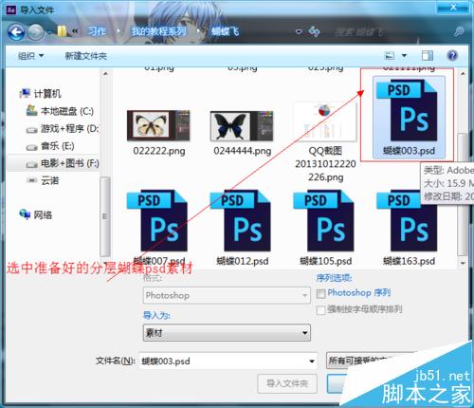Open 本地磁盘 (C:) drive

pos(60,111)
